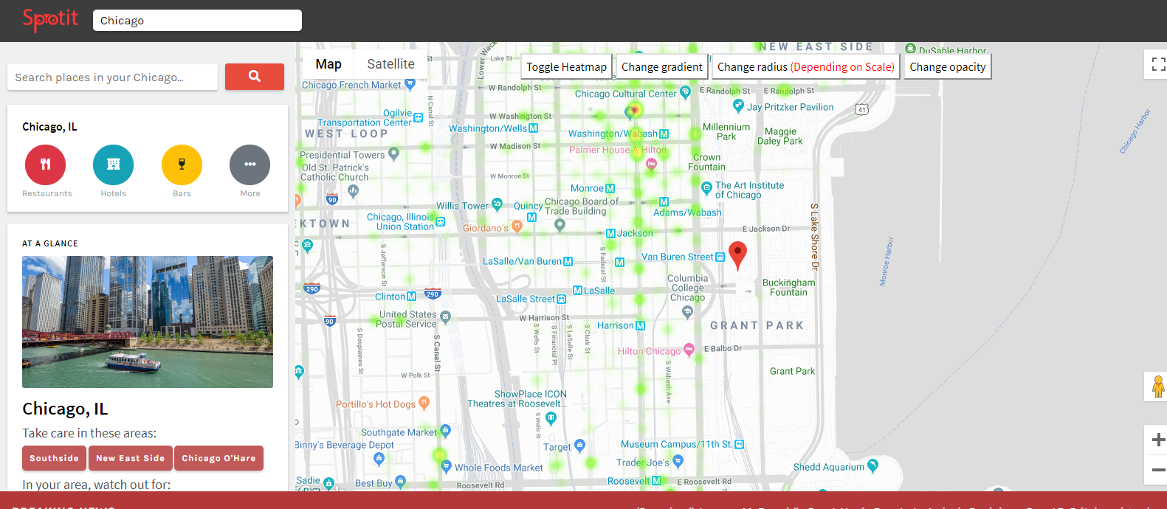The height and width of the screenshot is (509, 1167).
Task: Click Monroe transit station icon
Action: 610,189
